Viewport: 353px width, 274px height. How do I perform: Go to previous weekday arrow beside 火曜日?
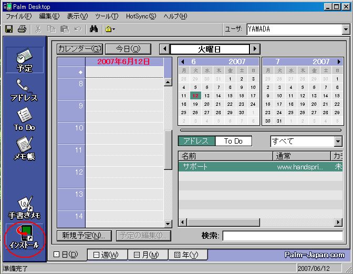pos(165,49)
